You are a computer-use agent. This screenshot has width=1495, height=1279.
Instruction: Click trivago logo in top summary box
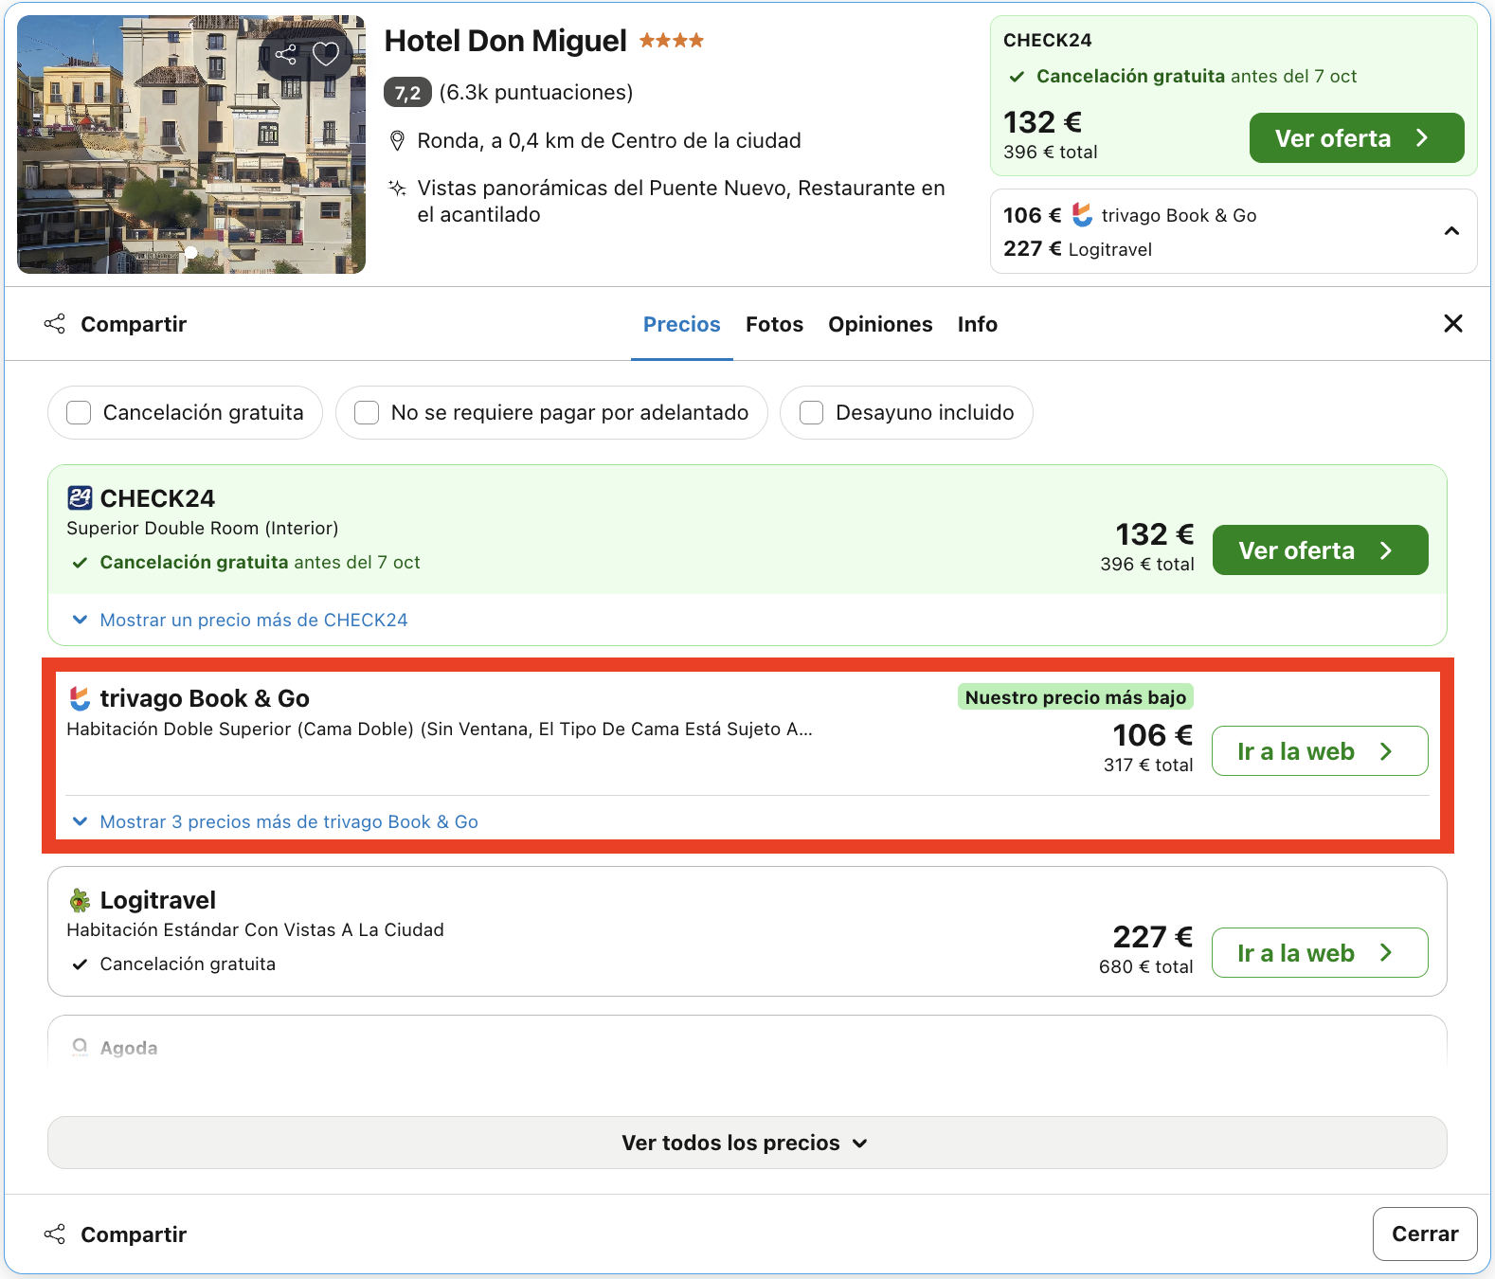[x=1082, y=215]
